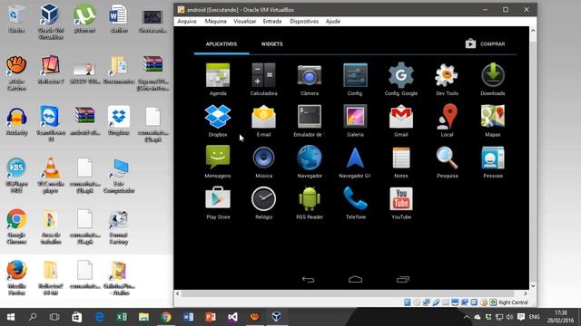This screenshot has width=581, height=326.
Task: Open the Emulador de Terminal app
Action: (x=310, y=120)
